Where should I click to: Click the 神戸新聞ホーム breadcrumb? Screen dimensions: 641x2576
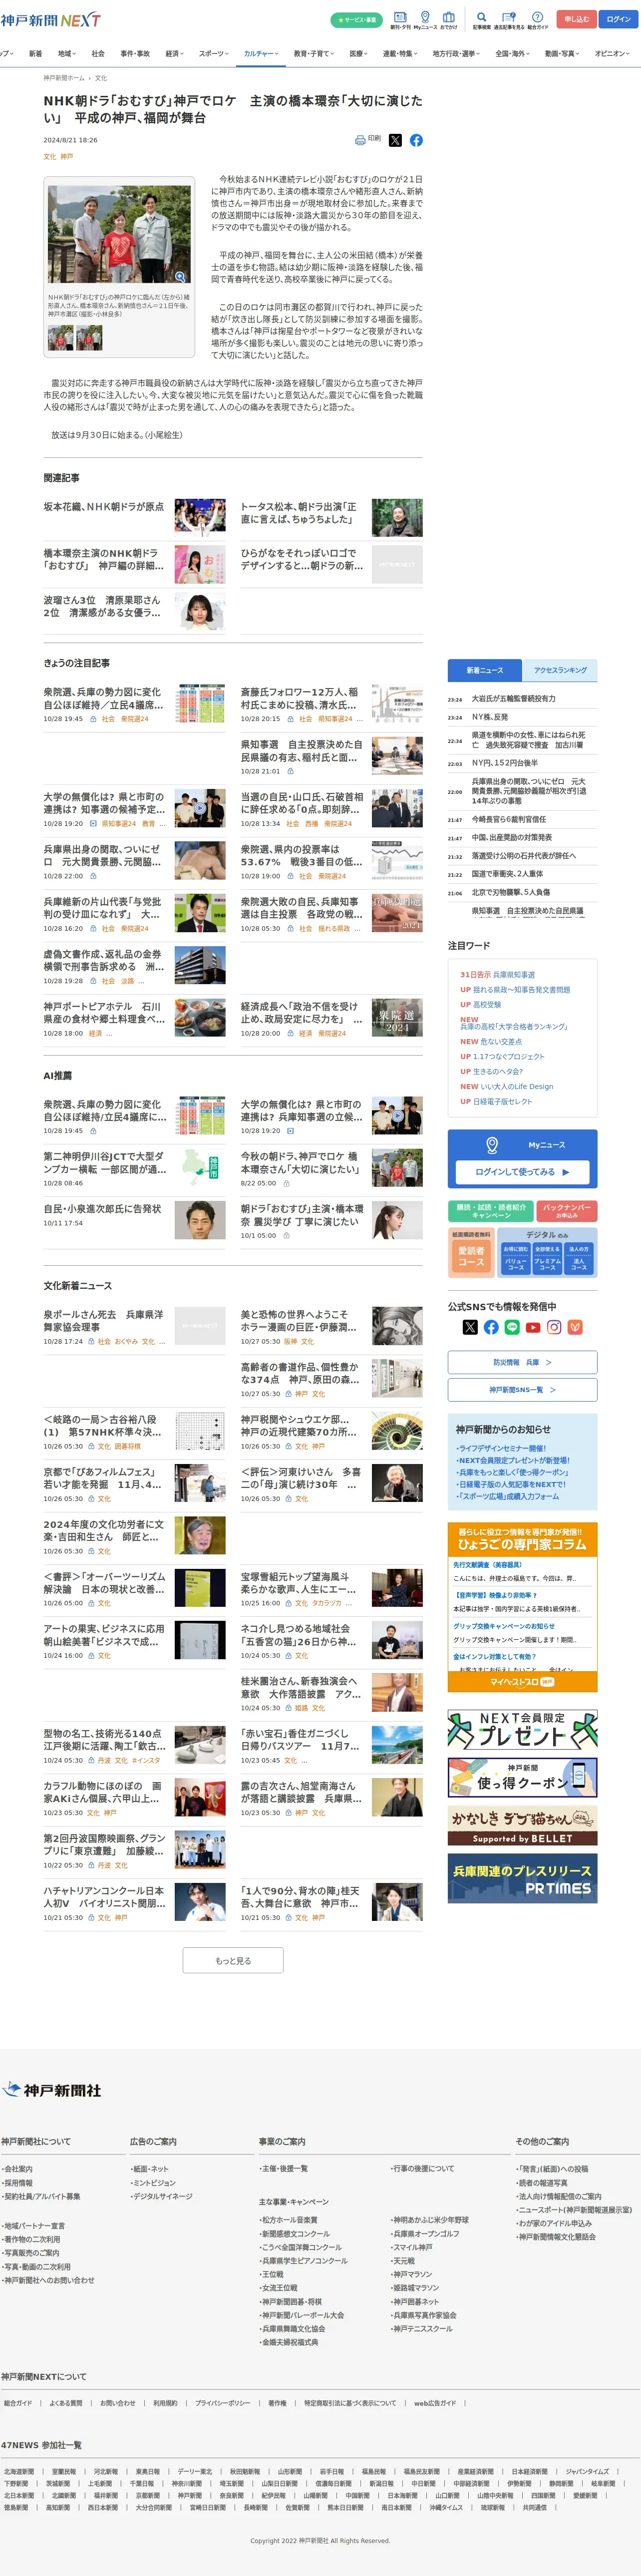tap(64, 78)
